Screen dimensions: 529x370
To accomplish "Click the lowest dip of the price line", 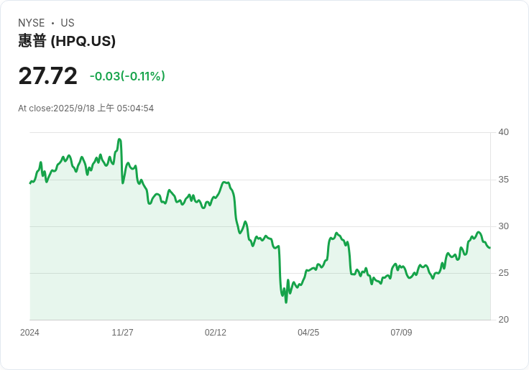I will point(286,302).
